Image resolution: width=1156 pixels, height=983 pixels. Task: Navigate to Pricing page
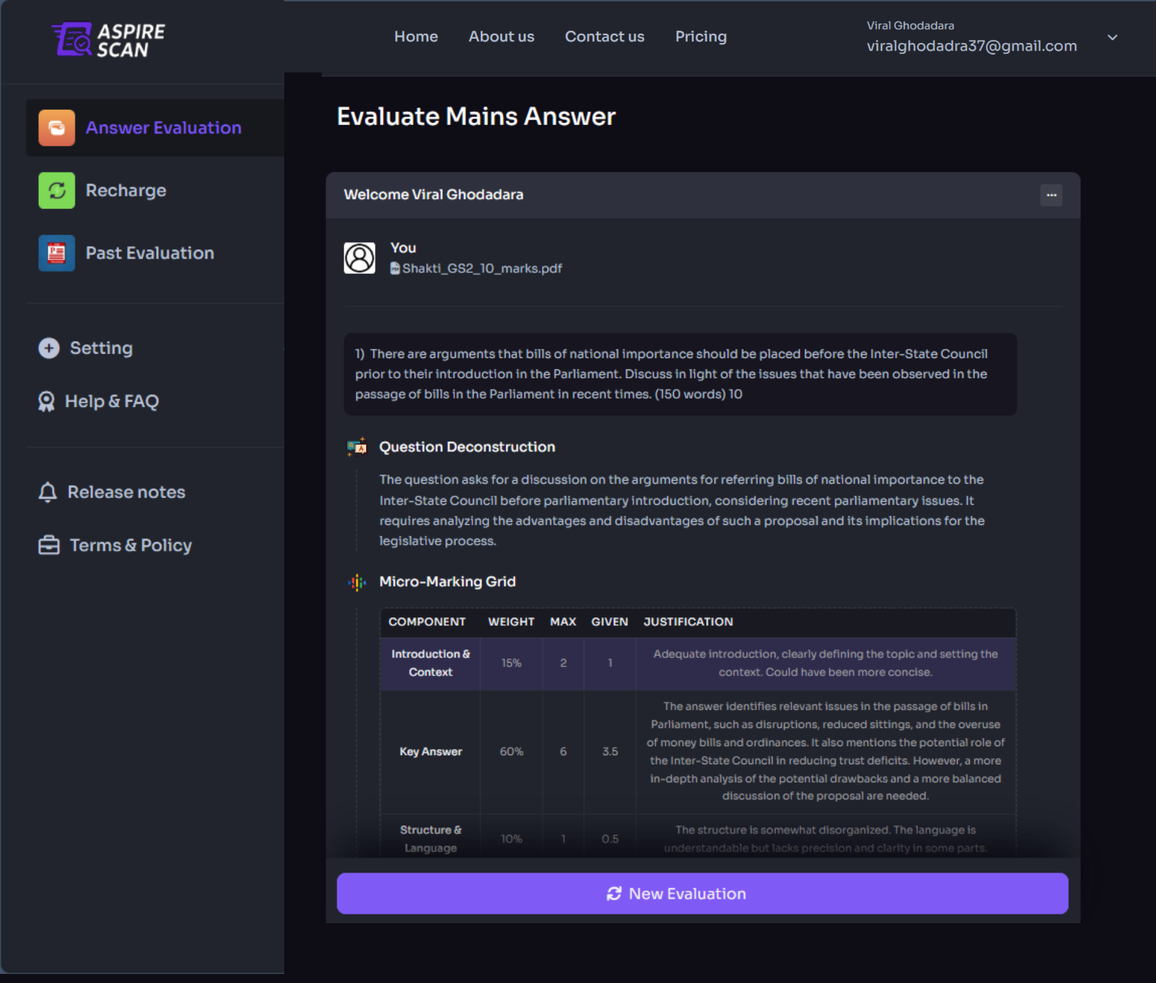pos(700,37)
